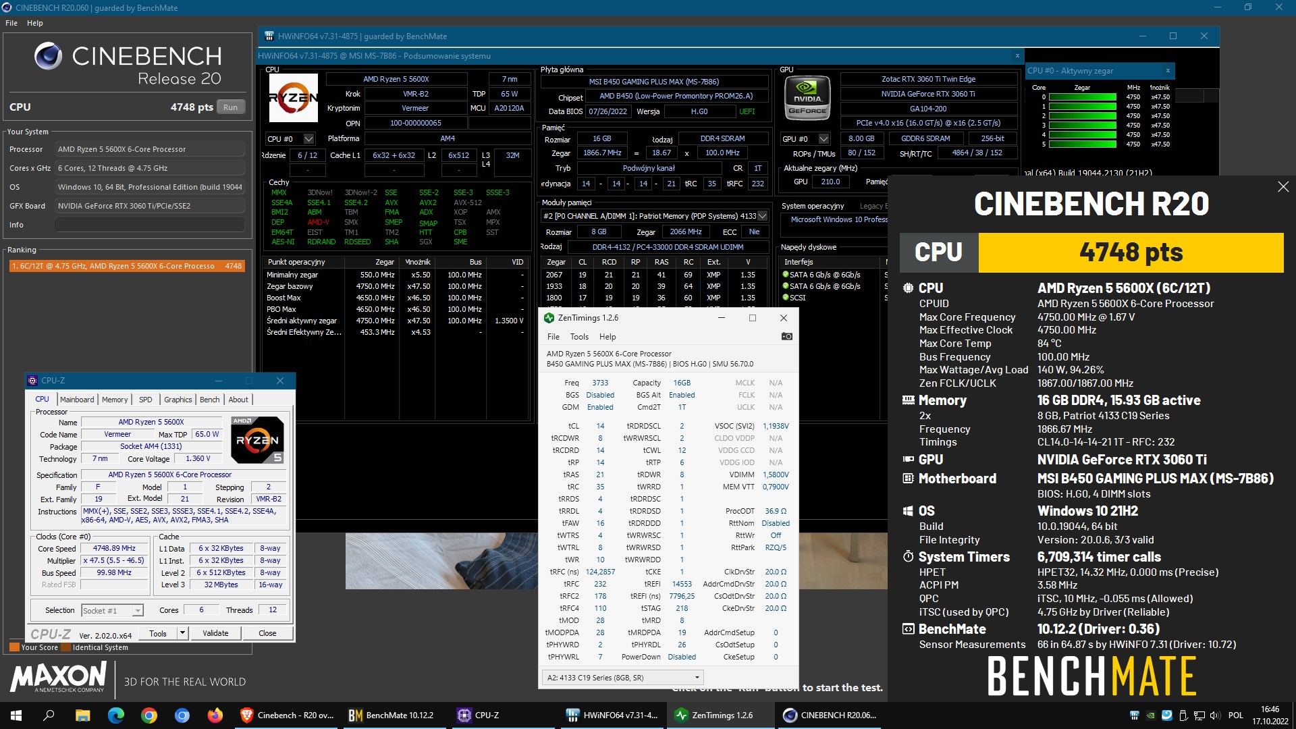Open the Help menu in ZenTimings
Screen dimensions: 1296x729
(x=607, y=337)
